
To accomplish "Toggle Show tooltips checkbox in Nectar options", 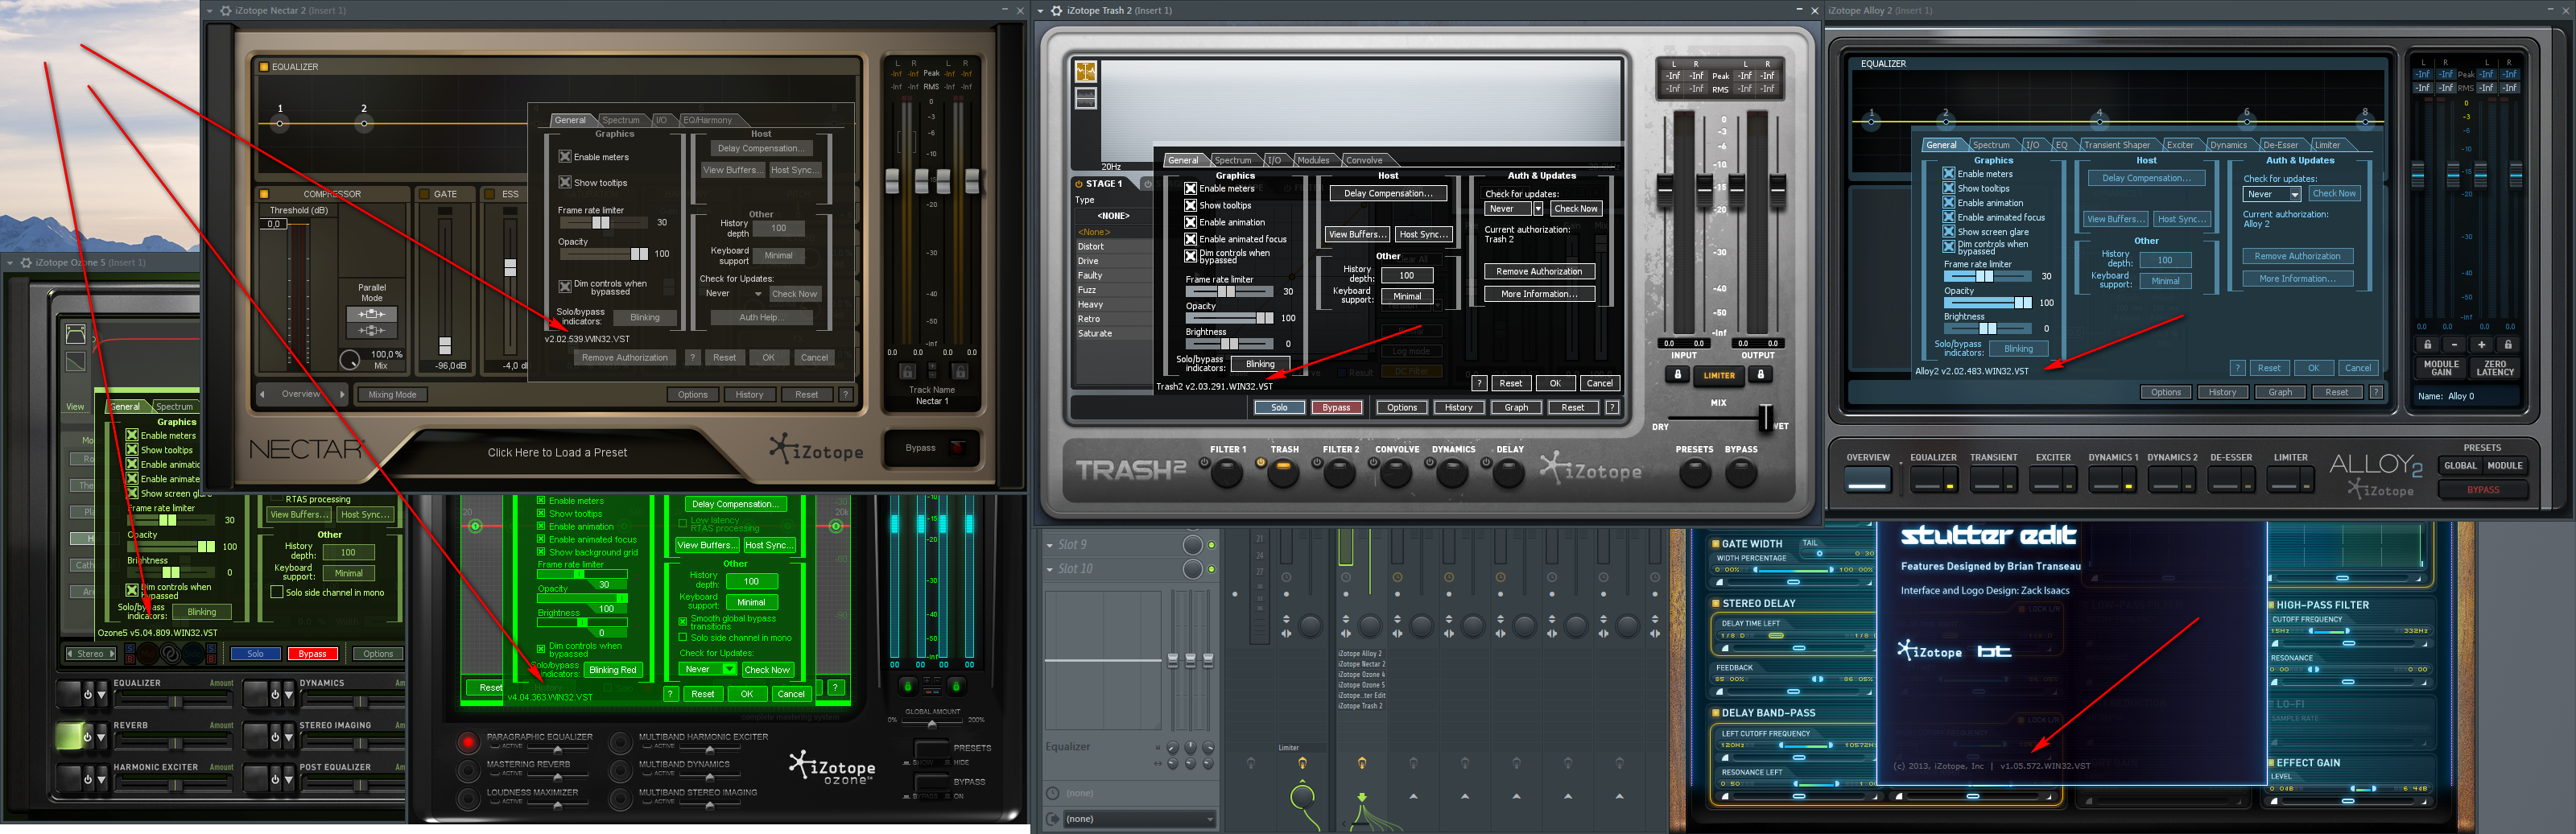I will coord(565,183).
